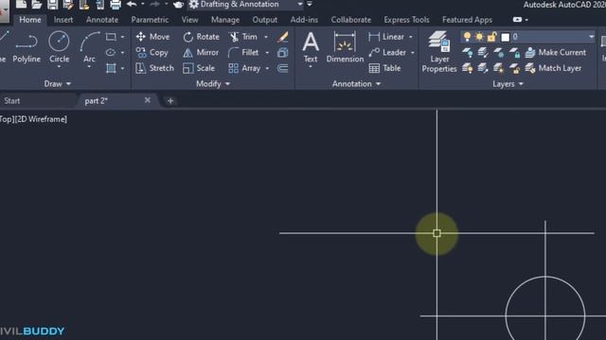Select the Circle drawing tool
The width and height of the screenshot is (606, 340).
pyautogui.click(x=59, y=48)
